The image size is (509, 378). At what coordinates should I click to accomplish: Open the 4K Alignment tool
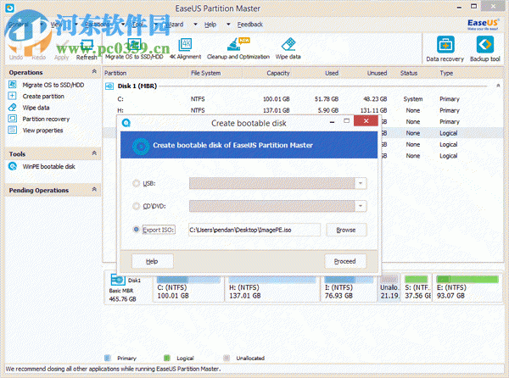point(185,48)
